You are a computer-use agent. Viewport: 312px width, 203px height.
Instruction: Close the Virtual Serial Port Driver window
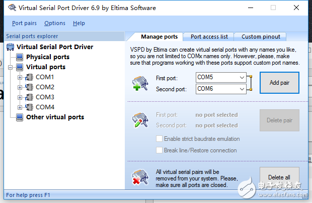pyautogui.click(x=296, y=8)
